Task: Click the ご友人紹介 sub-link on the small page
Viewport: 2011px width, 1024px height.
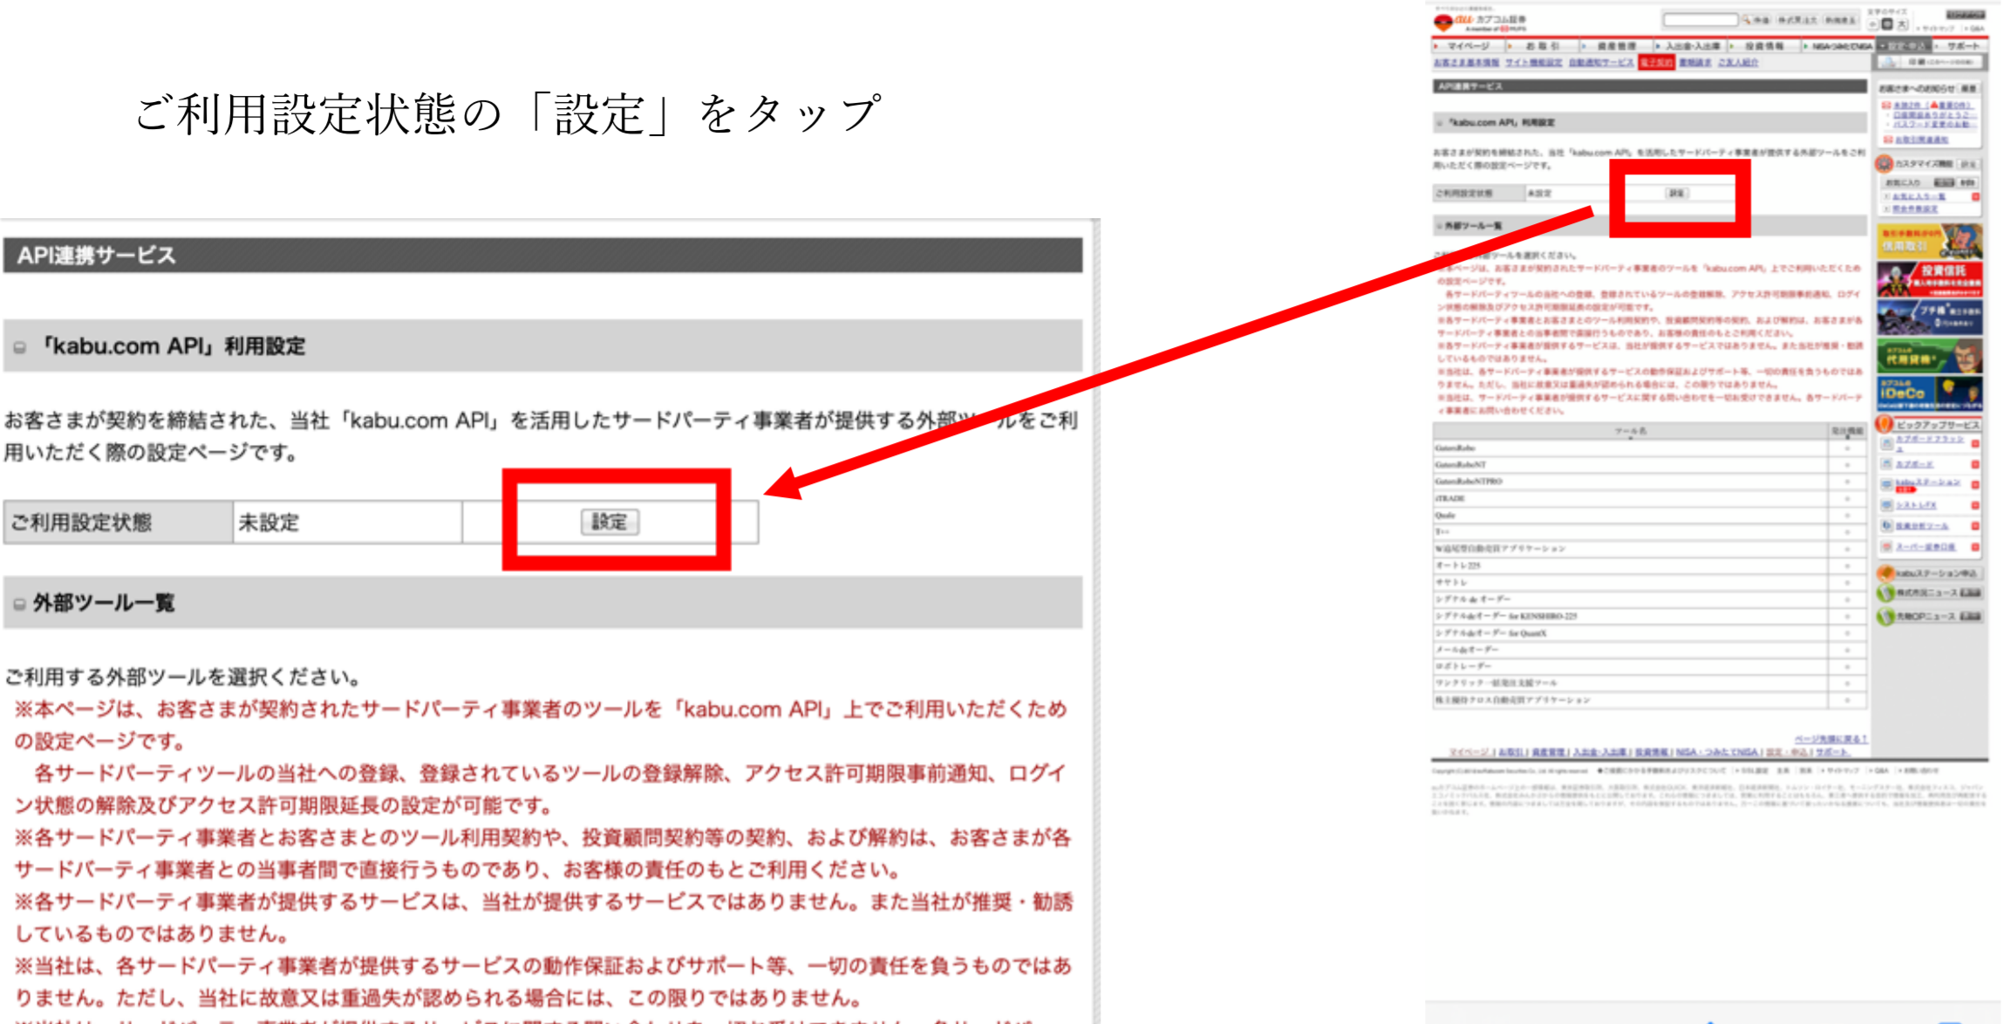Action: pos(1738,63)
